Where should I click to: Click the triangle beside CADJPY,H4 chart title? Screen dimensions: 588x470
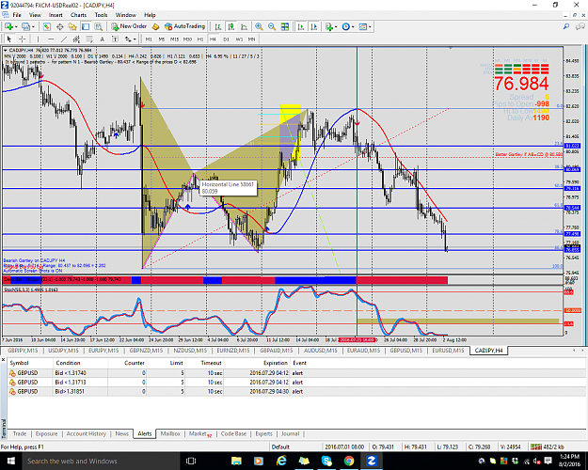coord(6,50)
